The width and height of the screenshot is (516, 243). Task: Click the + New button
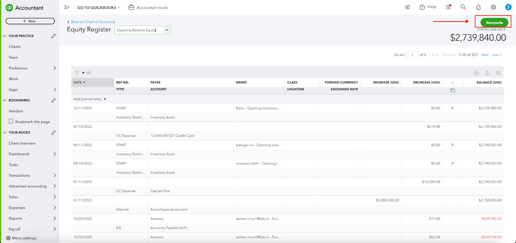[x=30, y=21]
